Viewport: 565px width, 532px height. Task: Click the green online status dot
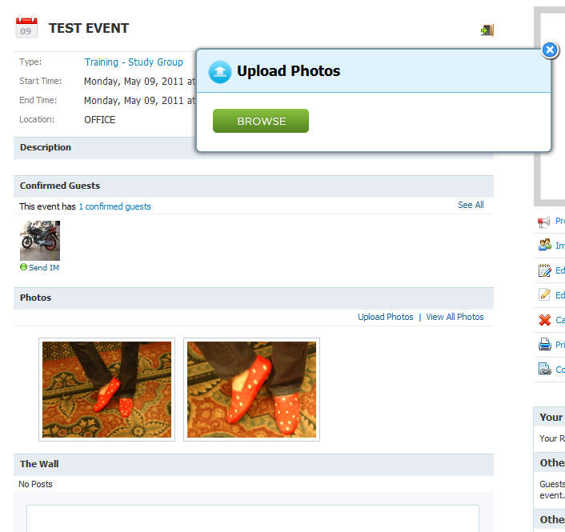[x=23, y=267]
